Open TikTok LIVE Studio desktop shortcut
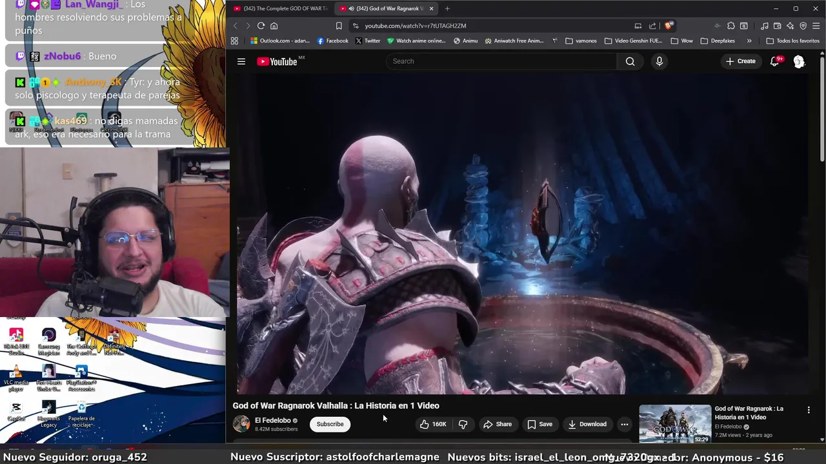Viewport: 826px width, 464px height. click(x=16, y=342)
